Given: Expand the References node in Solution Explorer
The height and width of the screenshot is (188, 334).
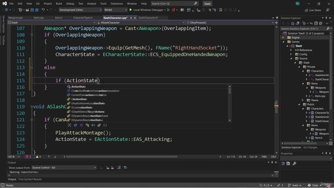Looking at the screenshot, I should (x=291, y=50).
